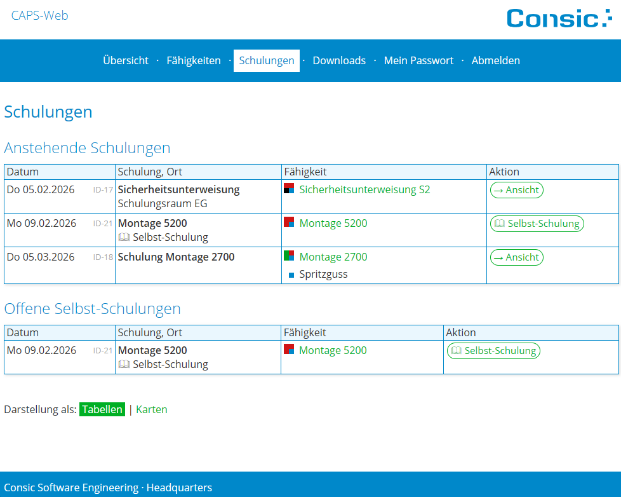
Task: Open Ansicht for Schulung Montage 2700
Action: (x=516, y=257)
